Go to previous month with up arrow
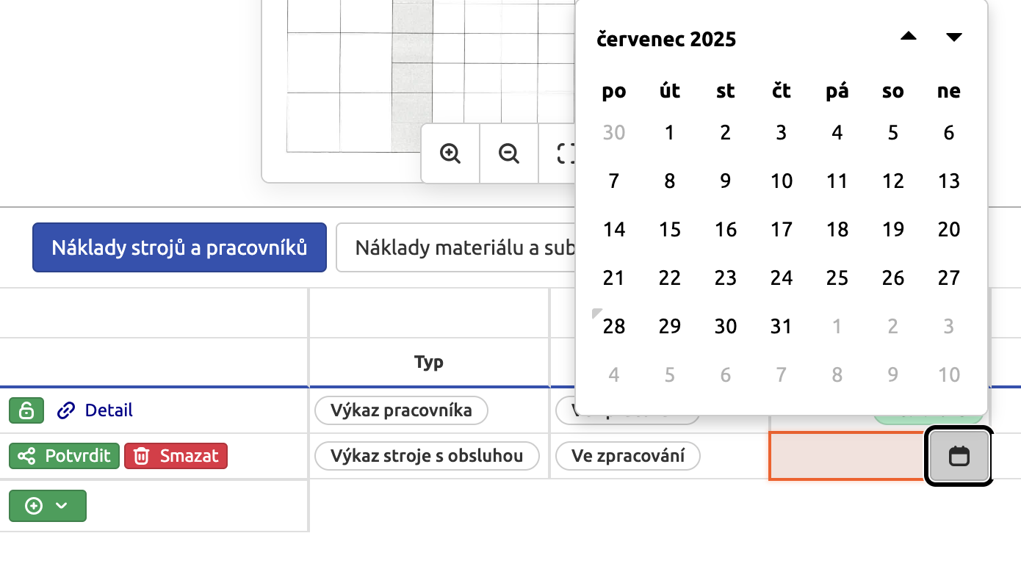1021x580 pixels. 909,36
